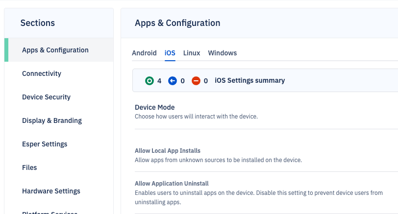The image size is (398, 214).
Task: Open the Files section
Action: tap(29, 167)
